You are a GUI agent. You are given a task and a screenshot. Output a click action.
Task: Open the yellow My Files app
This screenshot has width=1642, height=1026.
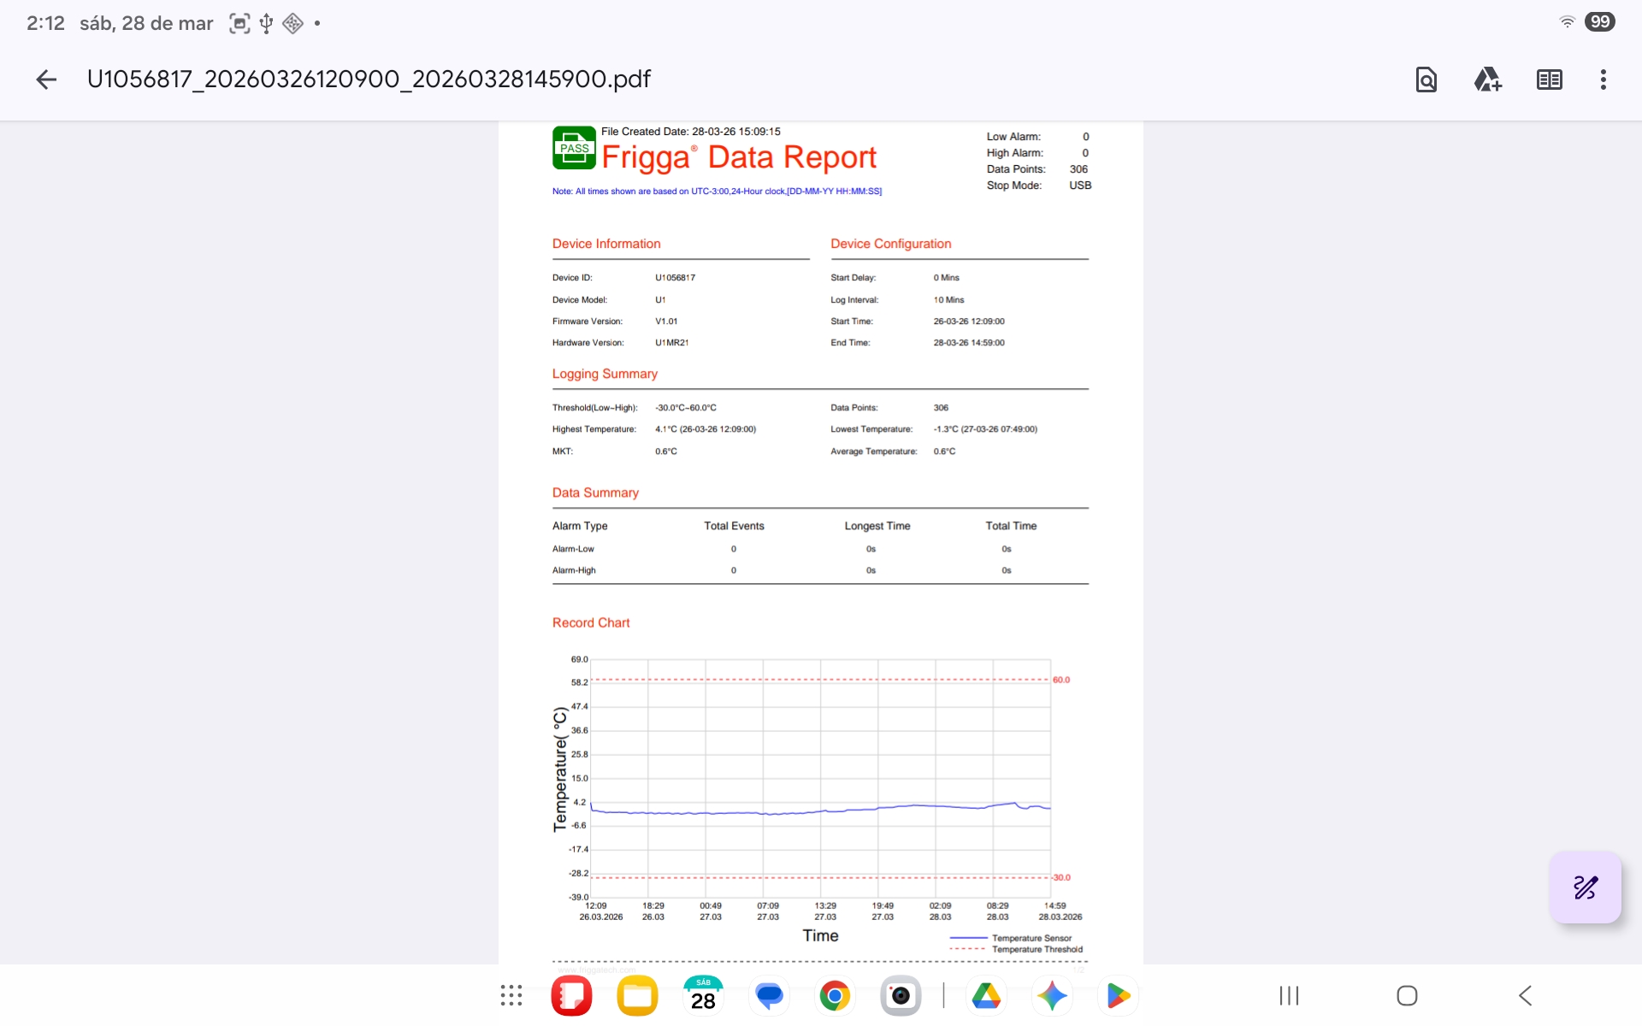[637, 995]
